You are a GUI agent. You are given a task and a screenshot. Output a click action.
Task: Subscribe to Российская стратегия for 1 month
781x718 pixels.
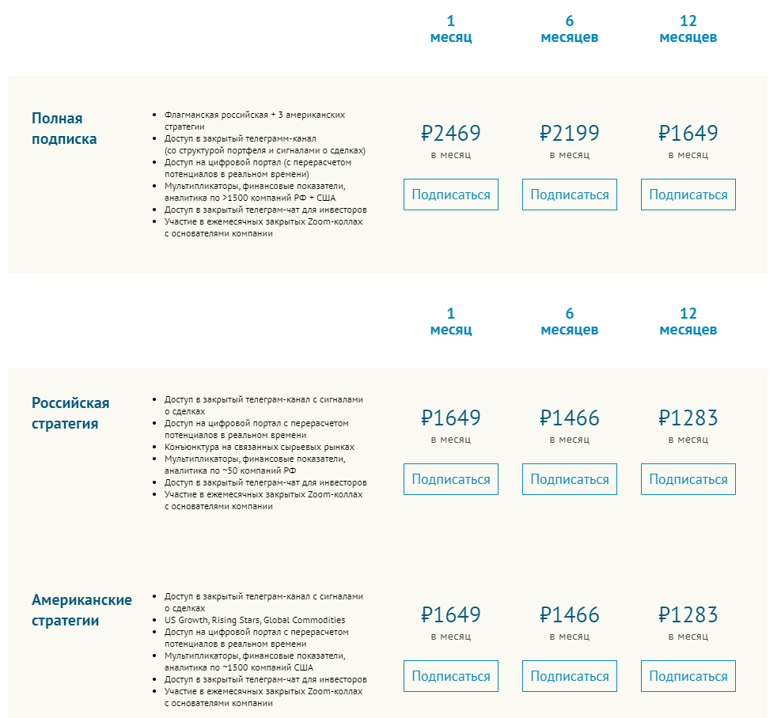tap(451, 479)
